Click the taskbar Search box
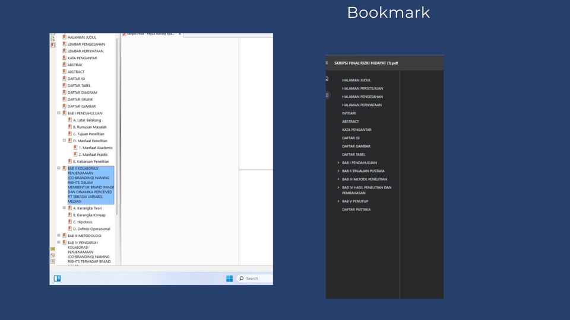The image size is (570, 320). tap(255, 279)
